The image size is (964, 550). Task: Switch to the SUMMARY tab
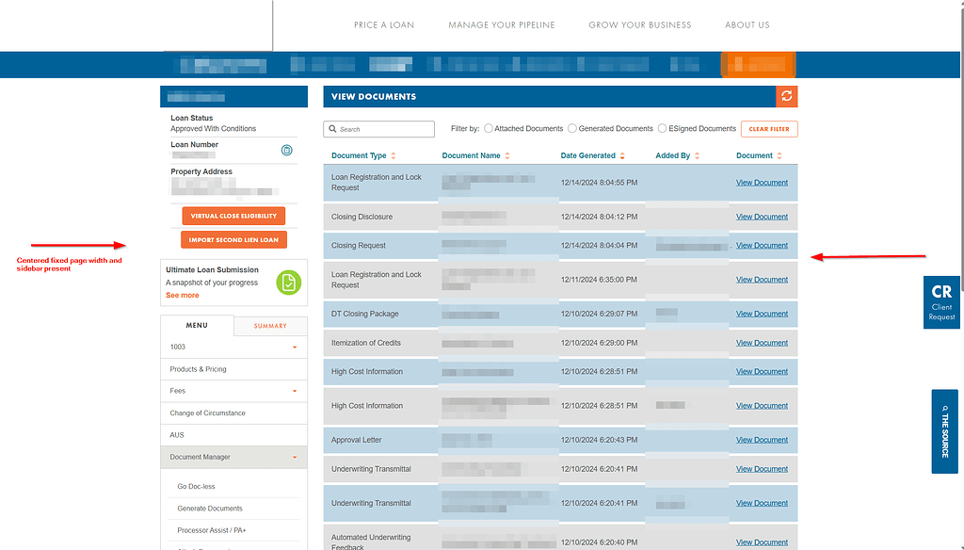click(x=270, y=325)
